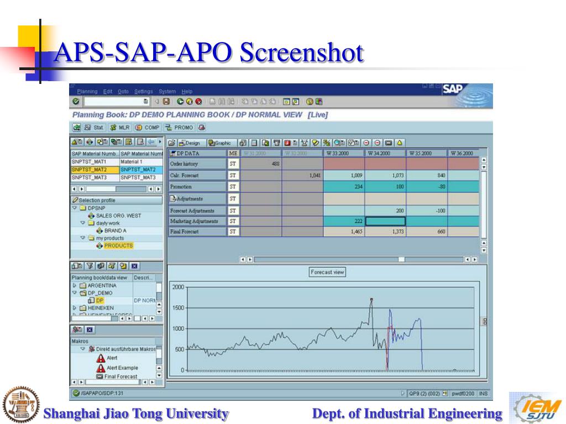
Task: Click the Stat button
Action: coord(94,128)
